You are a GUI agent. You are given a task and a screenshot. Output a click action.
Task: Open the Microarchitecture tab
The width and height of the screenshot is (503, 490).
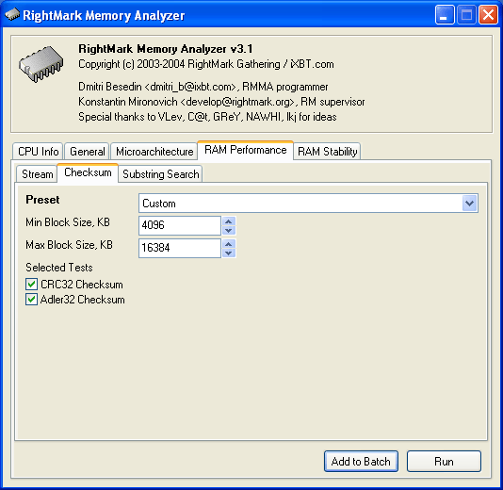tap(154, 152)
